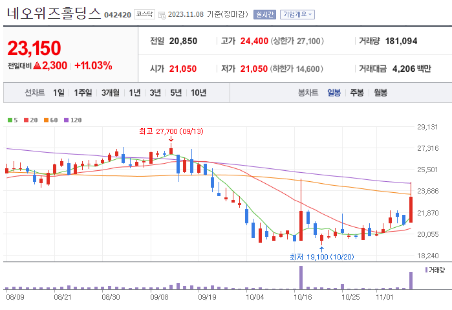Click the lower limit 하한가 14,600
Viewport: 452px width, 310px height.
(x=296, y=69)
